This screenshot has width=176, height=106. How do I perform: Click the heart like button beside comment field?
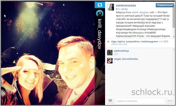(x=110, y=101)
